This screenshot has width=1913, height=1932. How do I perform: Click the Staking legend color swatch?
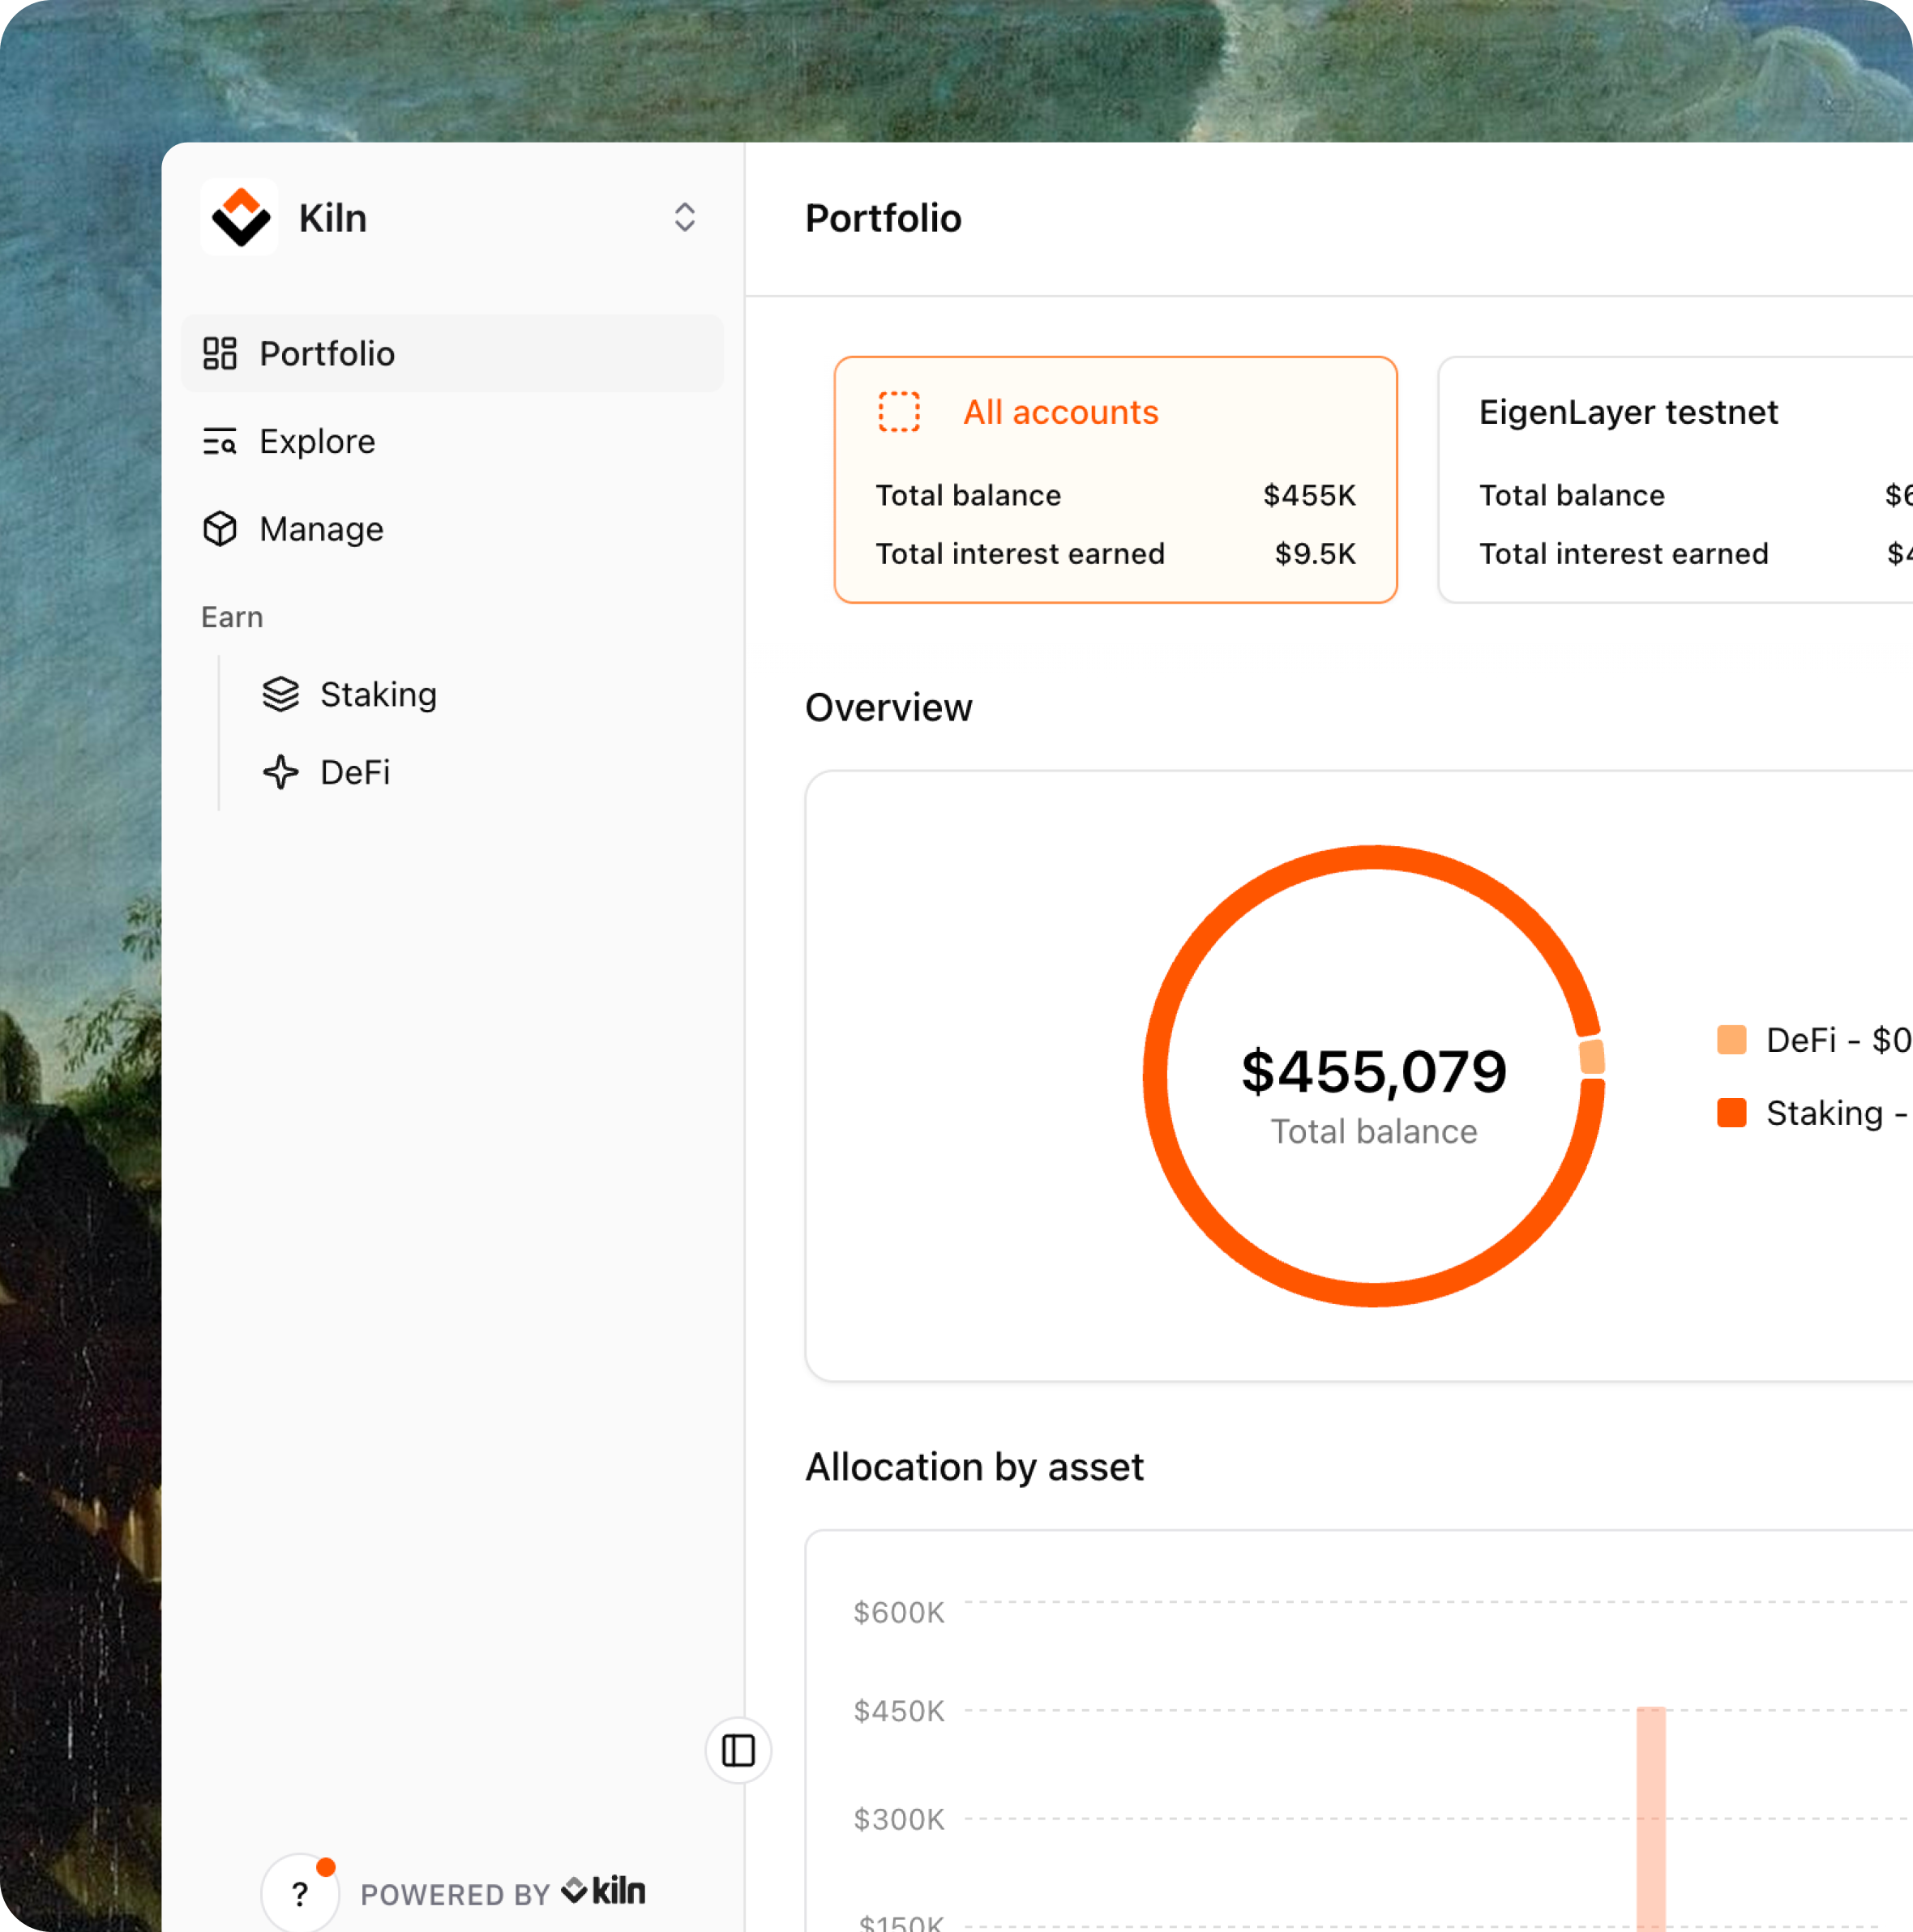coord(1731,1113)
